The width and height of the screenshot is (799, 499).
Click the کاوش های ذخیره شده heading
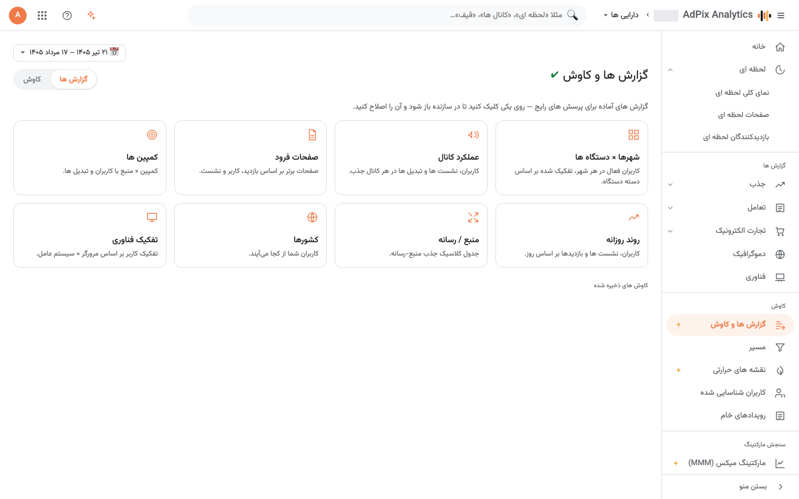621,286
